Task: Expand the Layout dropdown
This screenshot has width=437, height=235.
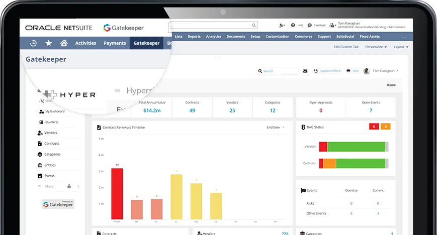Action: point(401,47)
